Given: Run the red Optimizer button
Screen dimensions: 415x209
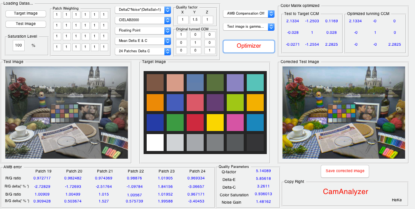Looking at the screenshot, I should click(x=249, y=46).
